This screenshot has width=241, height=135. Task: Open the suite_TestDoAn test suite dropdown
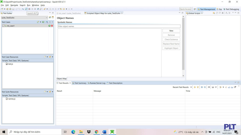point(24,18)
